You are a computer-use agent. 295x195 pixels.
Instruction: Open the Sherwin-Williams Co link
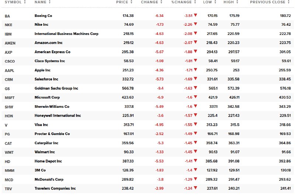click(x=52, y=107)
